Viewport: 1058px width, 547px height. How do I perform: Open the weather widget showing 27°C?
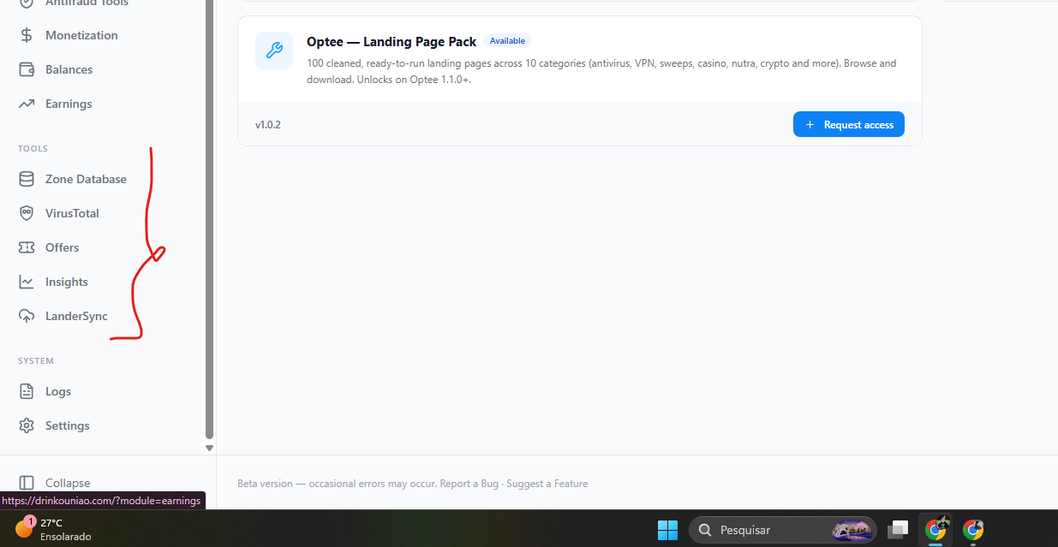(x=53, y=529)
